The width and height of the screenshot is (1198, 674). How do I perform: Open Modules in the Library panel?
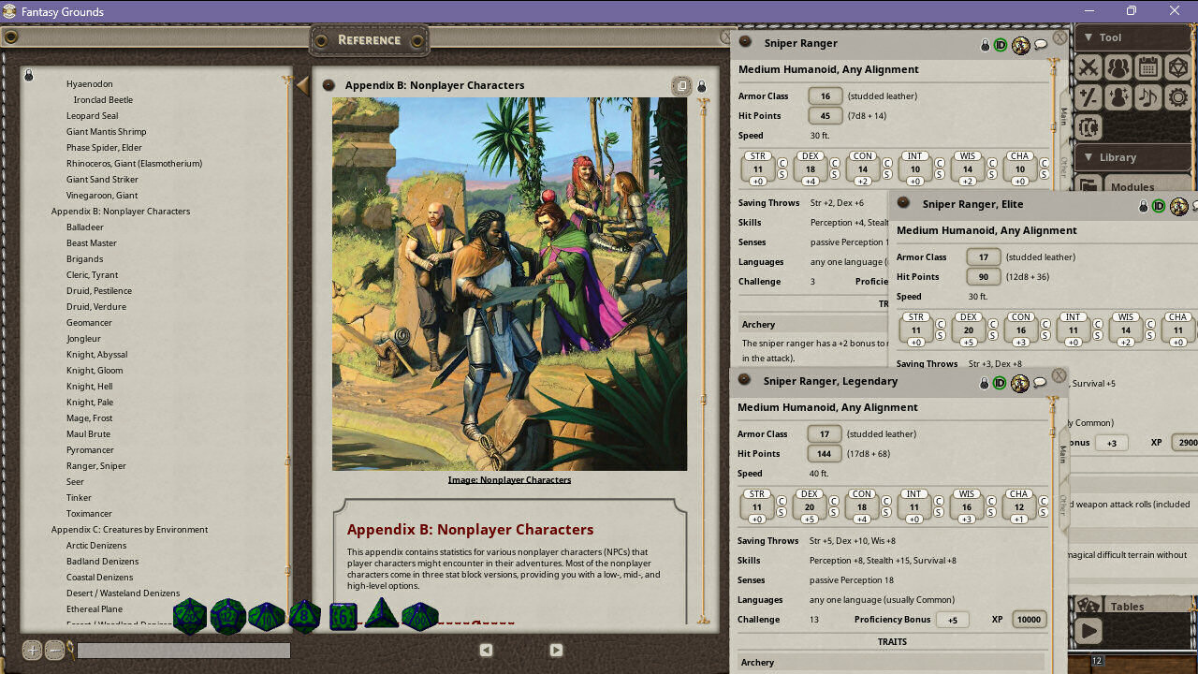1133,186
